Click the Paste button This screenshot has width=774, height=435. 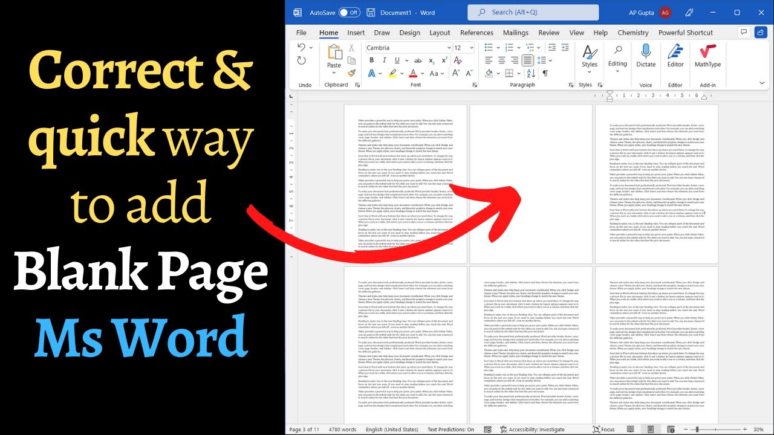(334, 54)
